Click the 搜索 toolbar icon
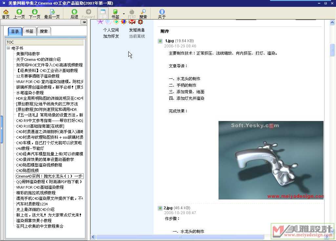336x241 pixels. pyautogui.click(x=143, y=14)
